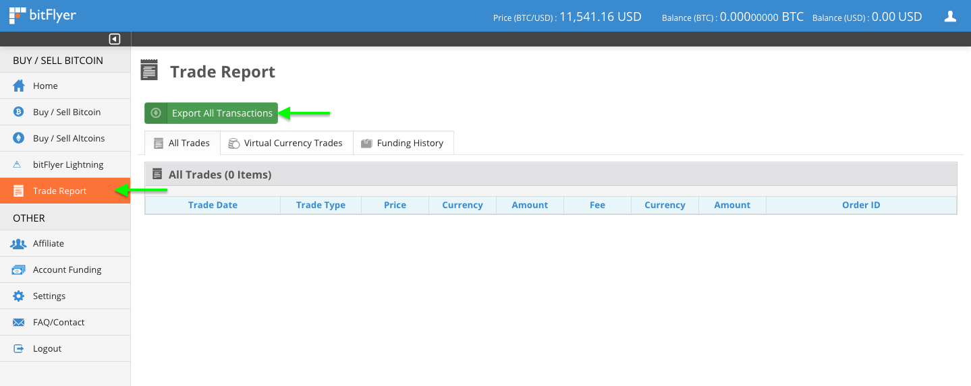Click the BUY / SELL BITCOIN section heading

pyautogui.click(x=58, y=60)
